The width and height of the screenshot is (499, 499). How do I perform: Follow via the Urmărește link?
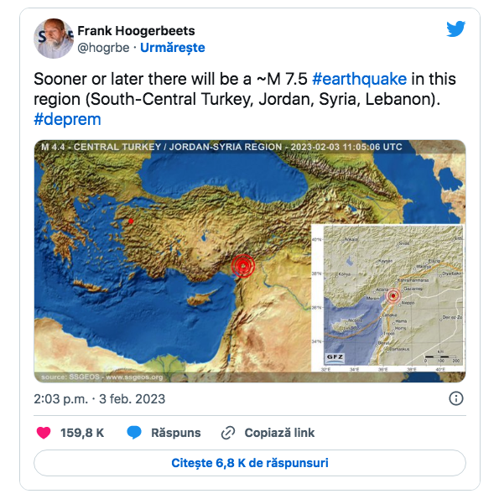coord(173,48)
